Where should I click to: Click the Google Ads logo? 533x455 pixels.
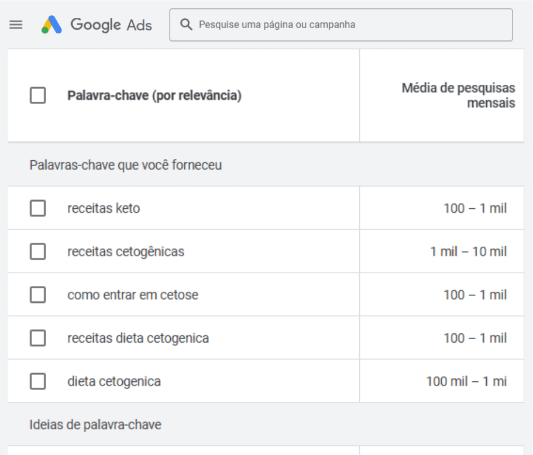[51, 25]
